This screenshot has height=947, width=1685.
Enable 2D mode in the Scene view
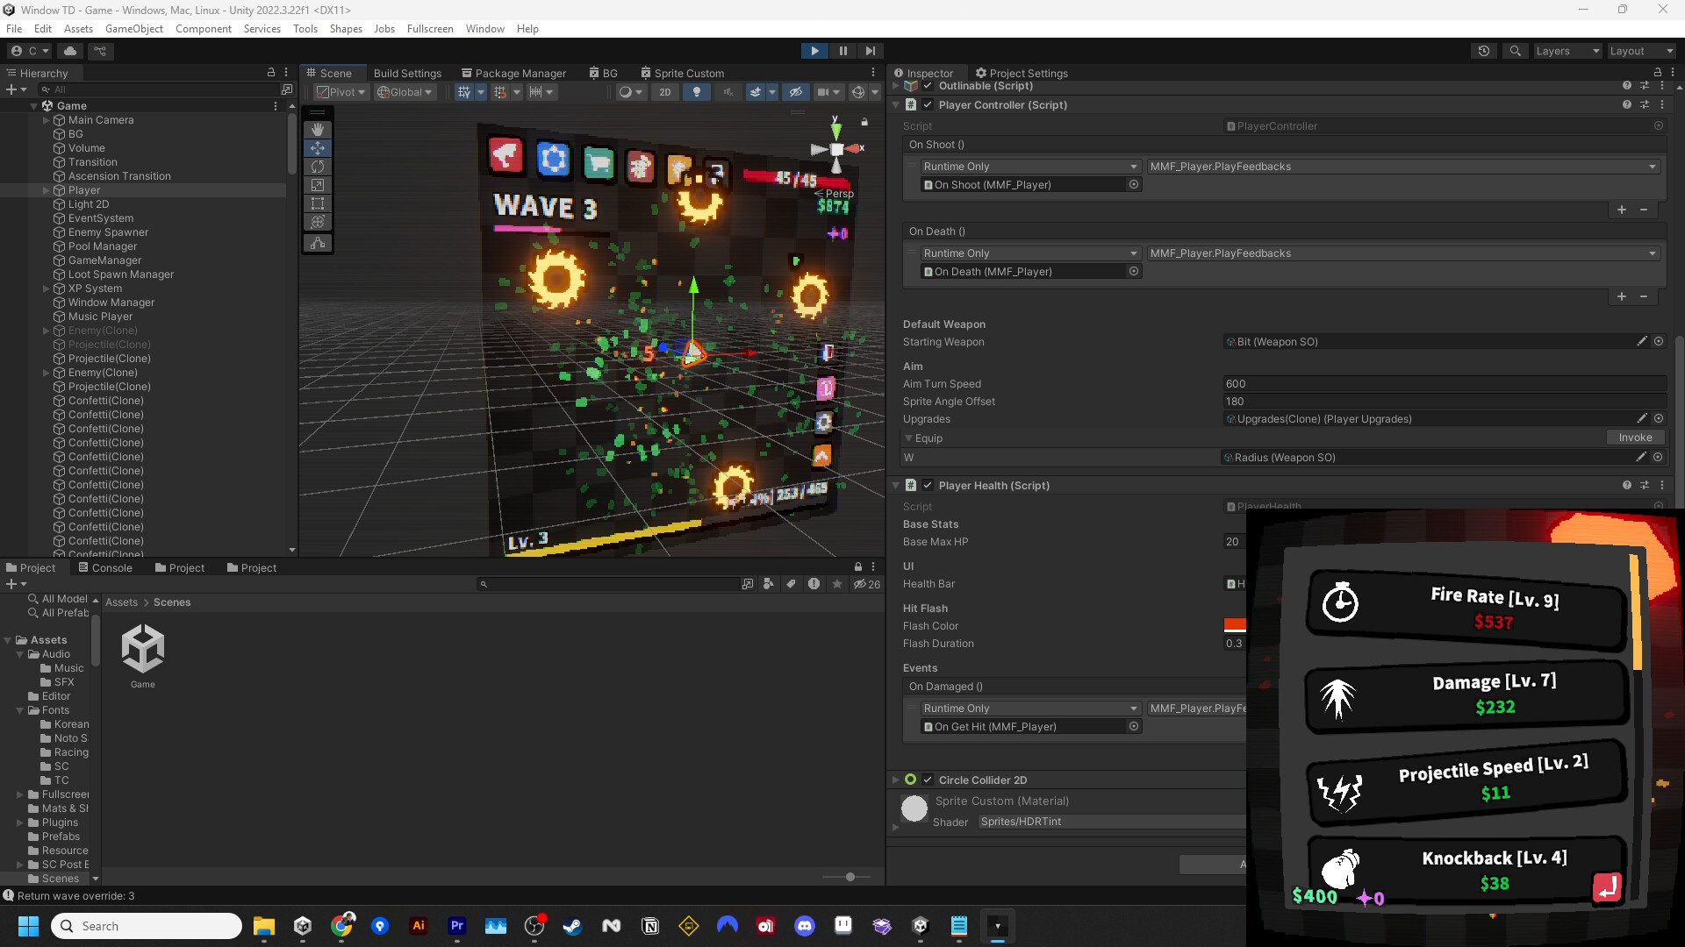click(665, 92)
